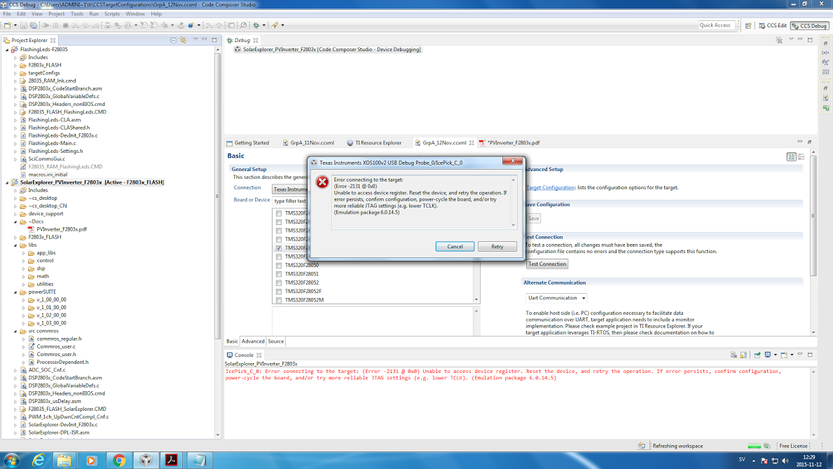Check the TMS320F28052 device checkbox

(278, 283)
